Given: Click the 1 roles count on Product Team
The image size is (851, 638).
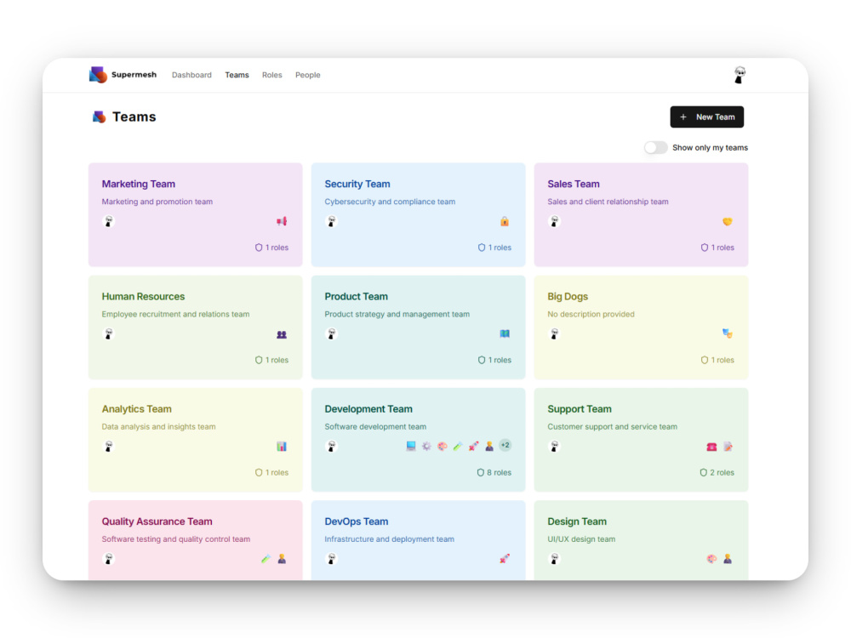Looking at the screenshot, I should tap(494, 360).
